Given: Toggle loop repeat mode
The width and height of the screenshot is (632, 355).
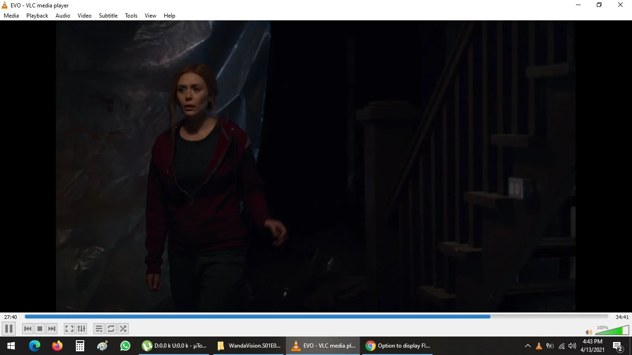Looking at the screenshot, I should point(111,329).
